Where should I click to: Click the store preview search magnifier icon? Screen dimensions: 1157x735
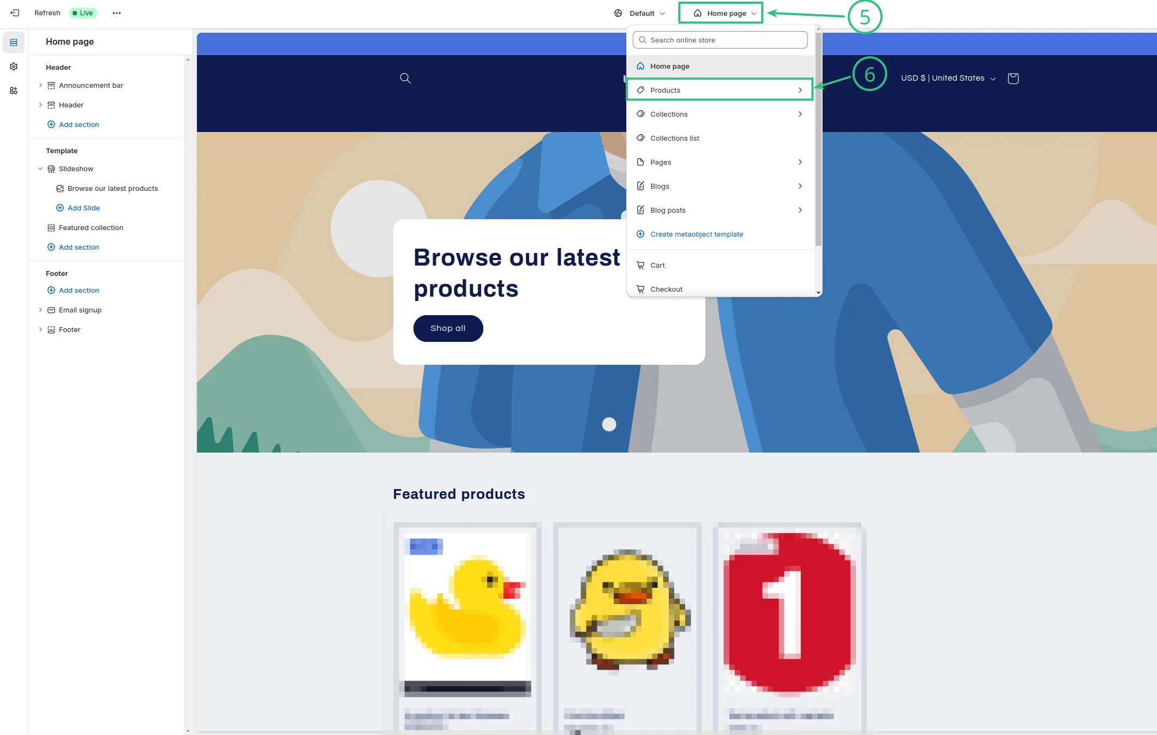coord(405,78)
